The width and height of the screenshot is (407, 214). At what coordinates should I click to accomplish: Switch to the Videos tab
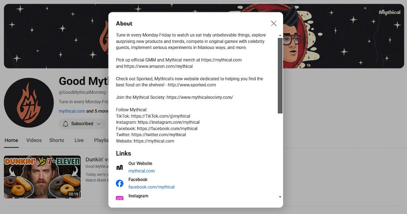[x=34, y=140]
